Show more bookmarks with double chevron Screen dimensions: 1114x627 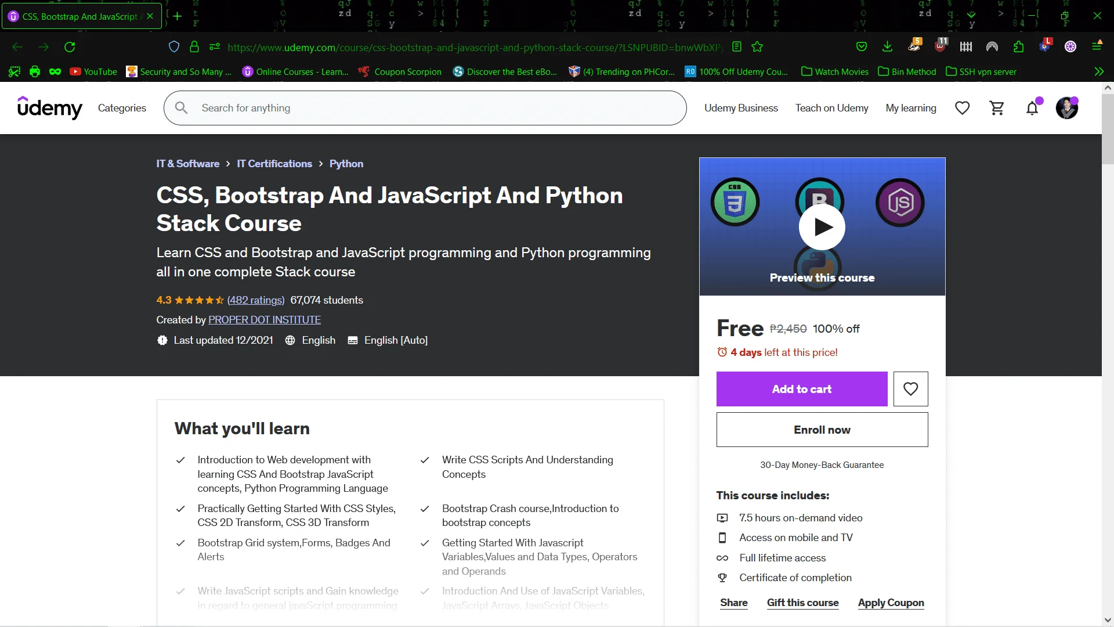(x=1098, y=71)
